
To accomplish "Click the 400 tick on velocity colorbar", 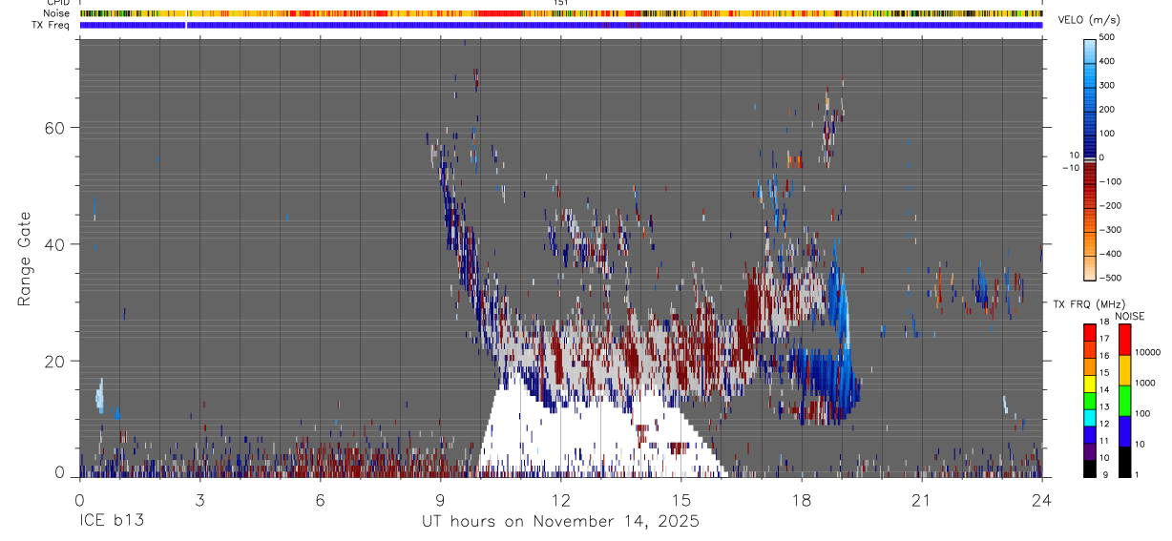I will (x=1107, y=61).
